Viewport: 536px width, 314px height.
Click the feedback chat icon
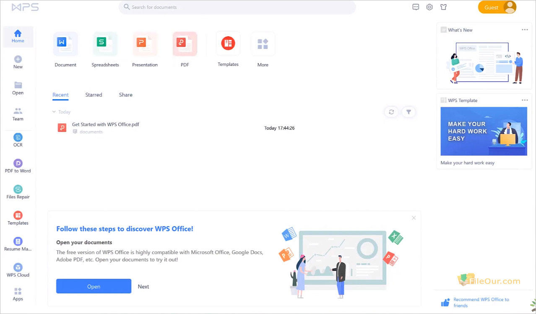pos(416,7)
